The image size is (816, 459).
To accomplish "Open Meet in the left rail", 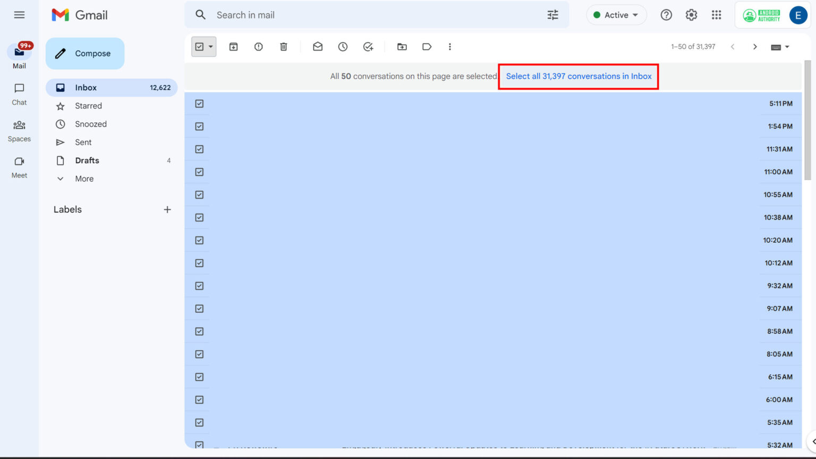I will coord(19,167).
